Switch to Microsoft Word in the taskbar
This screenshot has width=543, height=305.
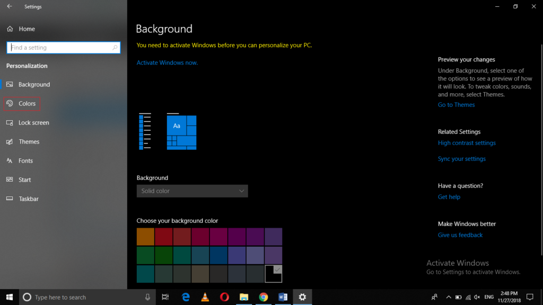(283, 297)
